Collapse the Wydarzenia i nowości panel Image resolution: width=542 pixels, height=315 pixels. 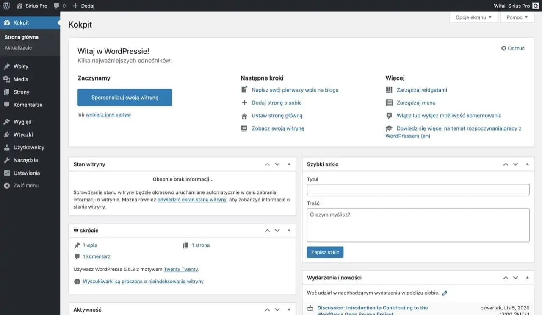527,277
